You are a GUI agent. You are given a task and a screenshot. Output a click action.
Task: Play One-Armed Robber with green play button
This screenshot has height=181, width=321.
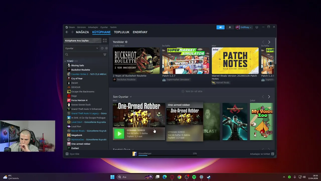coord(119,134)
